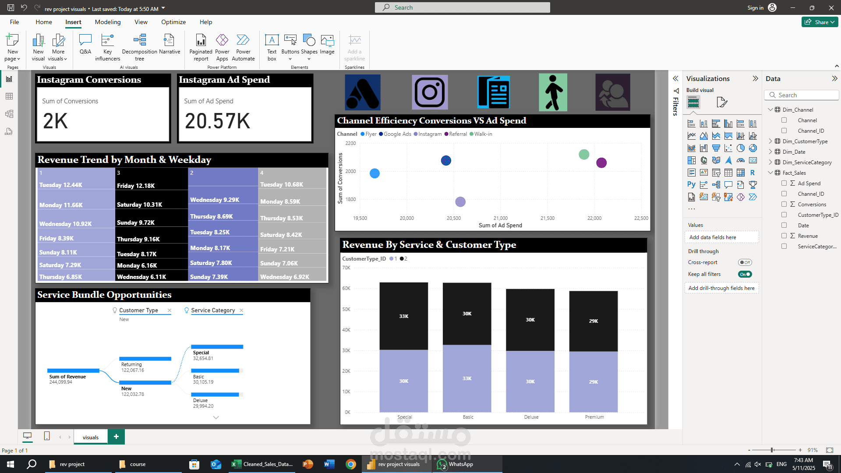Screen dimensions: 841x473
Task: Open the Table view in left sidebar
Action: tap(9, 96)
